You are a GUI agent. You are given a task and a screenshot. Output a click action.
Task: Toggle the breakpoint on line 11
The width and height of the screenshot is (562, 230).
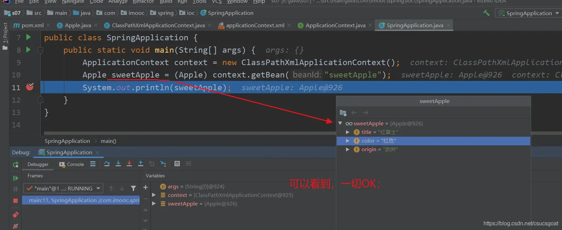[30, 87]
